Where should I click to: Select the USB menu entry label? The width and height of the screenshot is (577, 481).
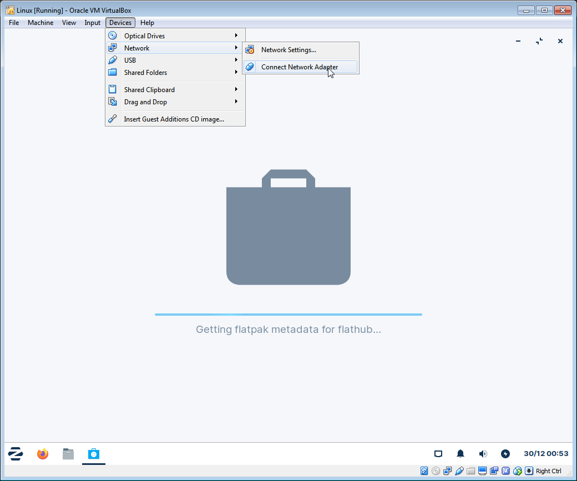[x=130, y=60]
